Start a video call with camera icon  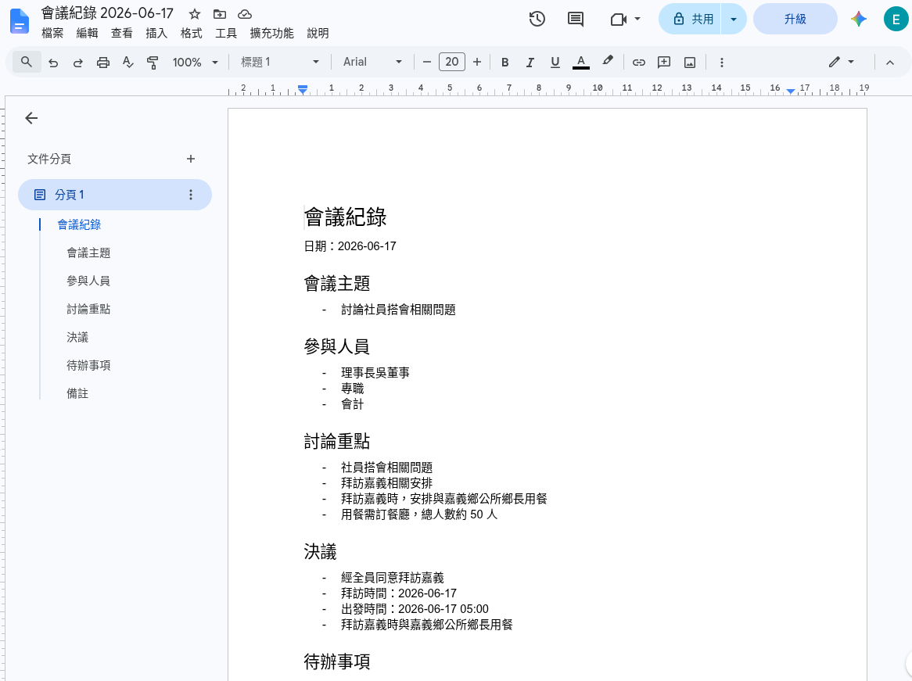618,20
